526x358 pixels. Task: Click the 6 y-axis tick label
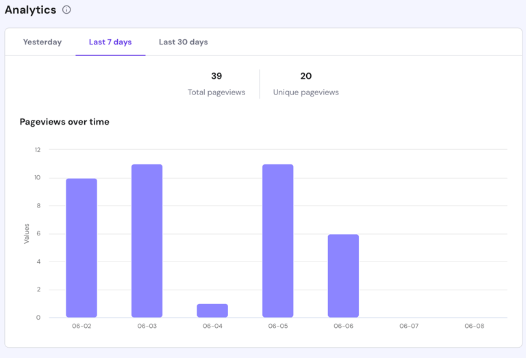tap(38, 233)
